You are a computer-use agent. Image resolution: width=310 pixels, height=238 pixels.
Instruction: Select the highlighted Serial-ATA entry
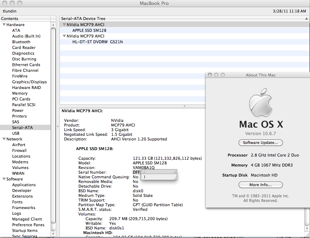click(x=25, y=128)
